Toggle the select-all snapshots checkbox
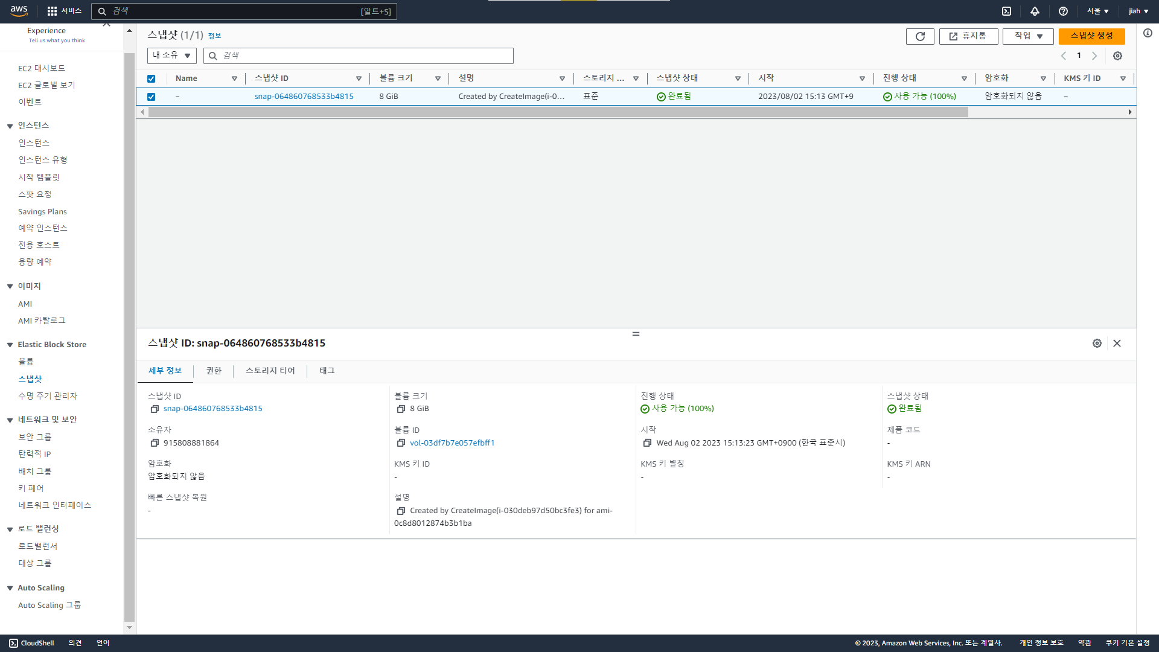 pyautogui.click(x=151, y=78)
